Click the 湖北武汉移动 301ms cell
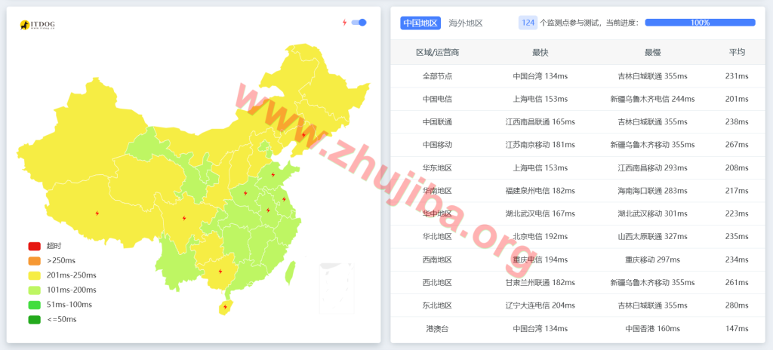The image size is (773, 350). click(x=652, y=214)
